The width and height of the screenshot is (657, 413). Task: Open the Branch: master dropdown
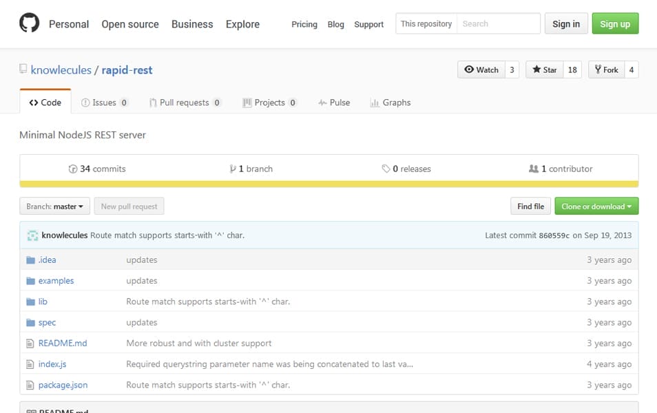pyautogui.click(x=55, y=206)
